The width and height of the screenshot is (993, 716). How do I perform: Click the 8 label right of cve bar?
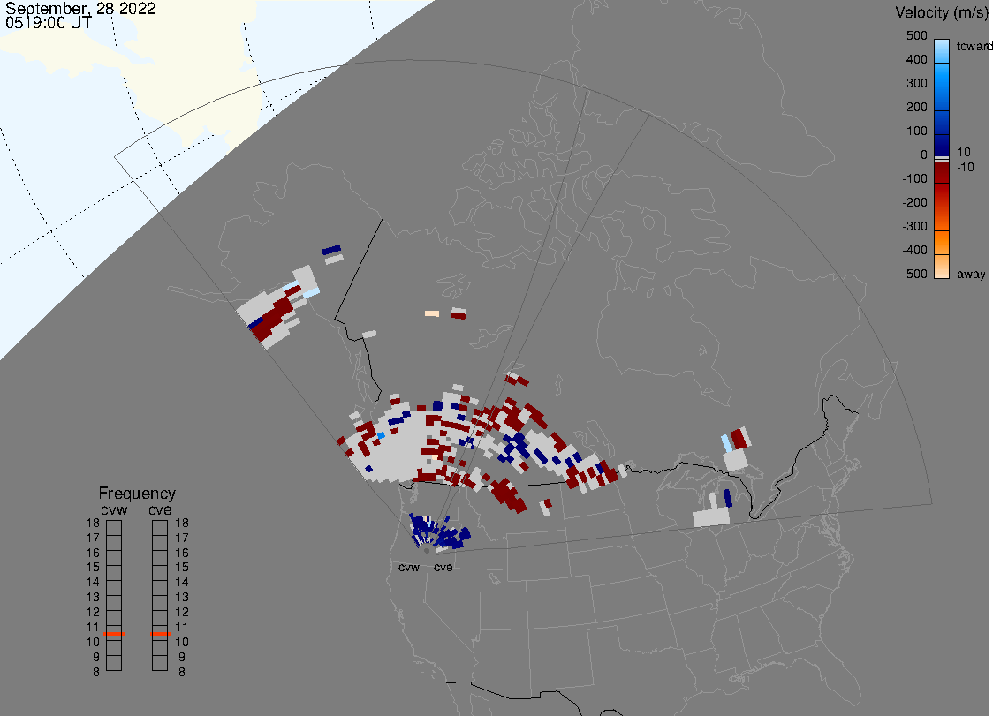[x=182, y=673]
